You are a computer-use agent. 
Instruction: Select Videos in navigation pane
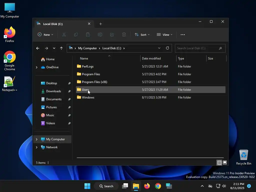pyautogui.click(x=50, y=123)
